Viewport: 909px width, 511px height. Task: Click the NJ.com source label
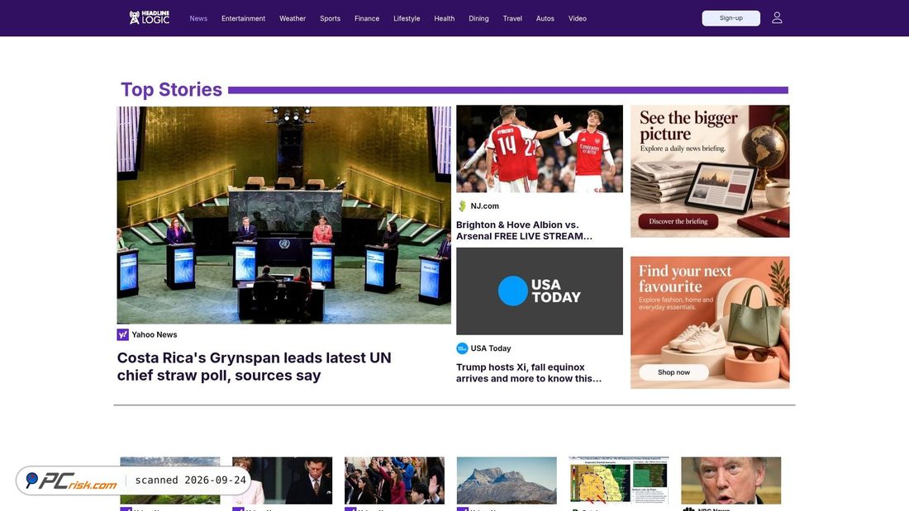tap(484, 206)
